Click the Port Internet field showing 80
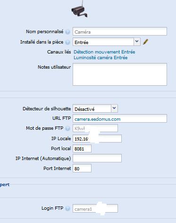This screenshot has height=223, width=176. [x=82, y=168]
